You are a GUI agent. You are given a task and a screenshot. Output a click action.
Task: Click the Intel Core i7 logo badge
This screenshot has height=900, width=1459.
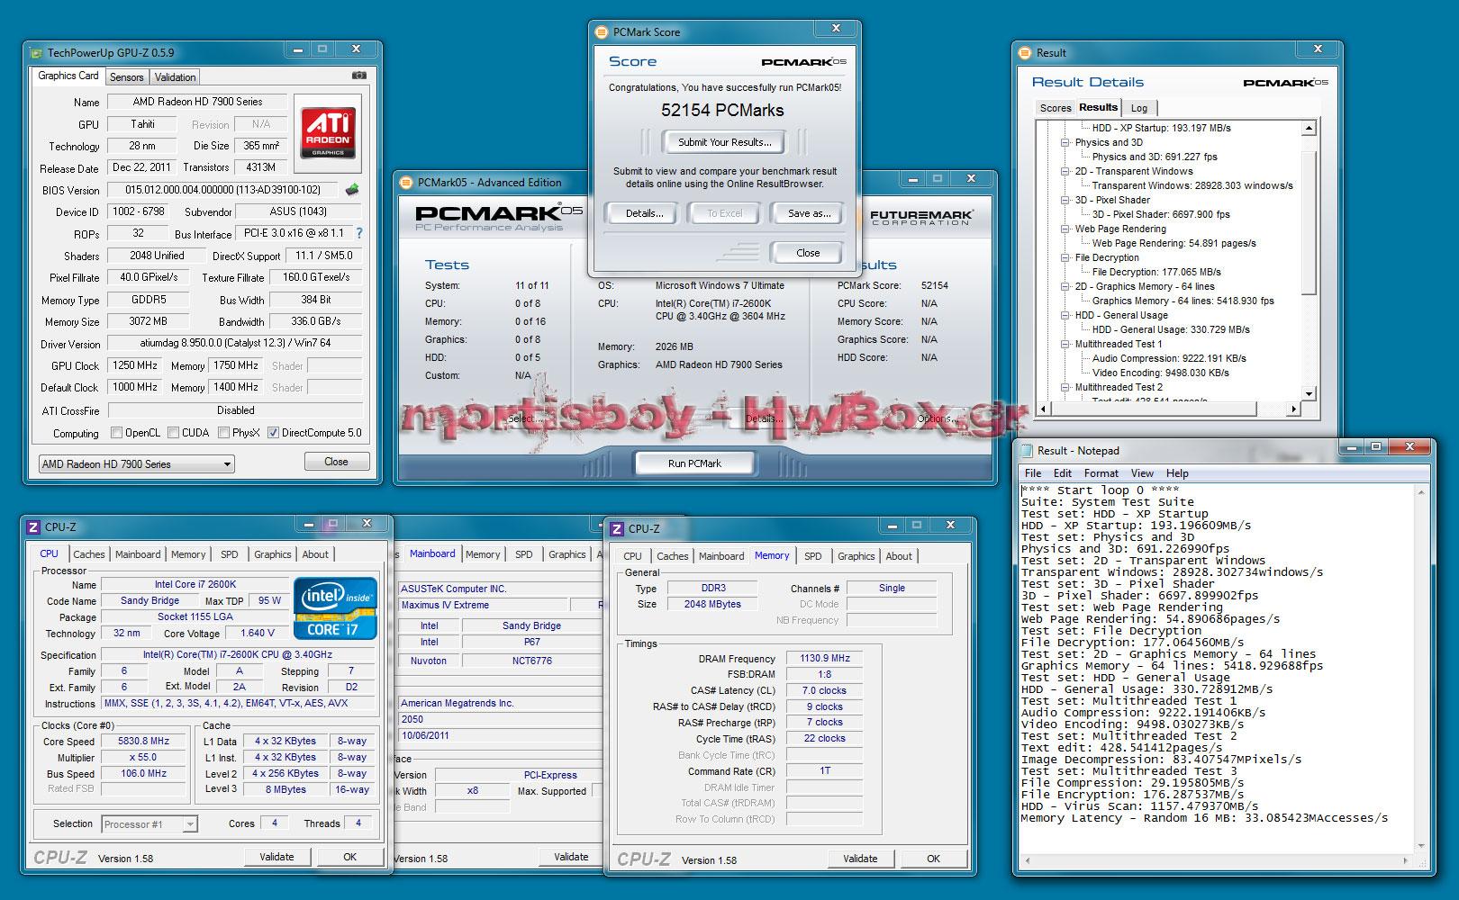[x=335, y=608]
